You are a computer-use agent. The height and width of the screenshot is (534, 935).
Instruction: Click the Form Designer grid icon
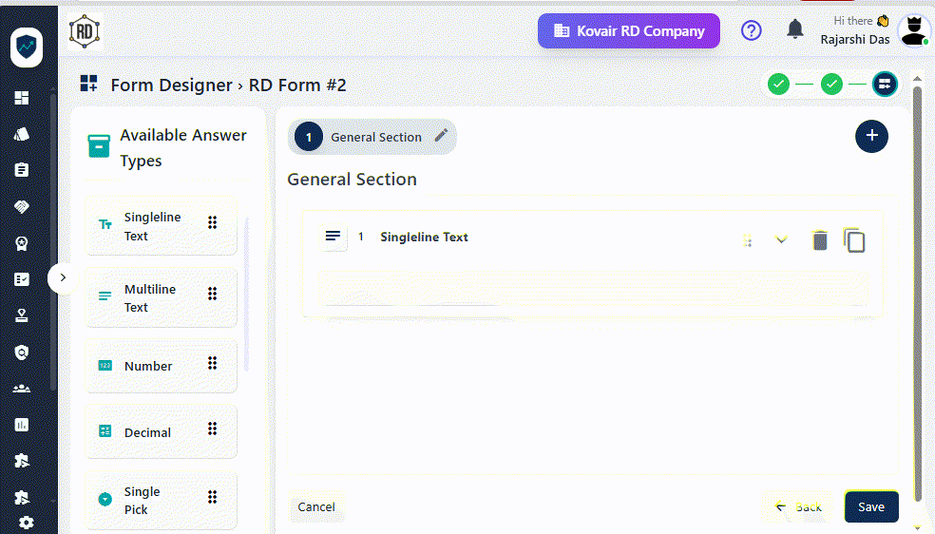89,84
